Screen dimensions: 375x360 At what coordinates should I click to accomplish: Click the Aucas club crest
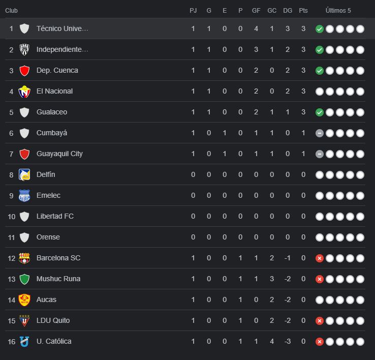click(24, 299)
